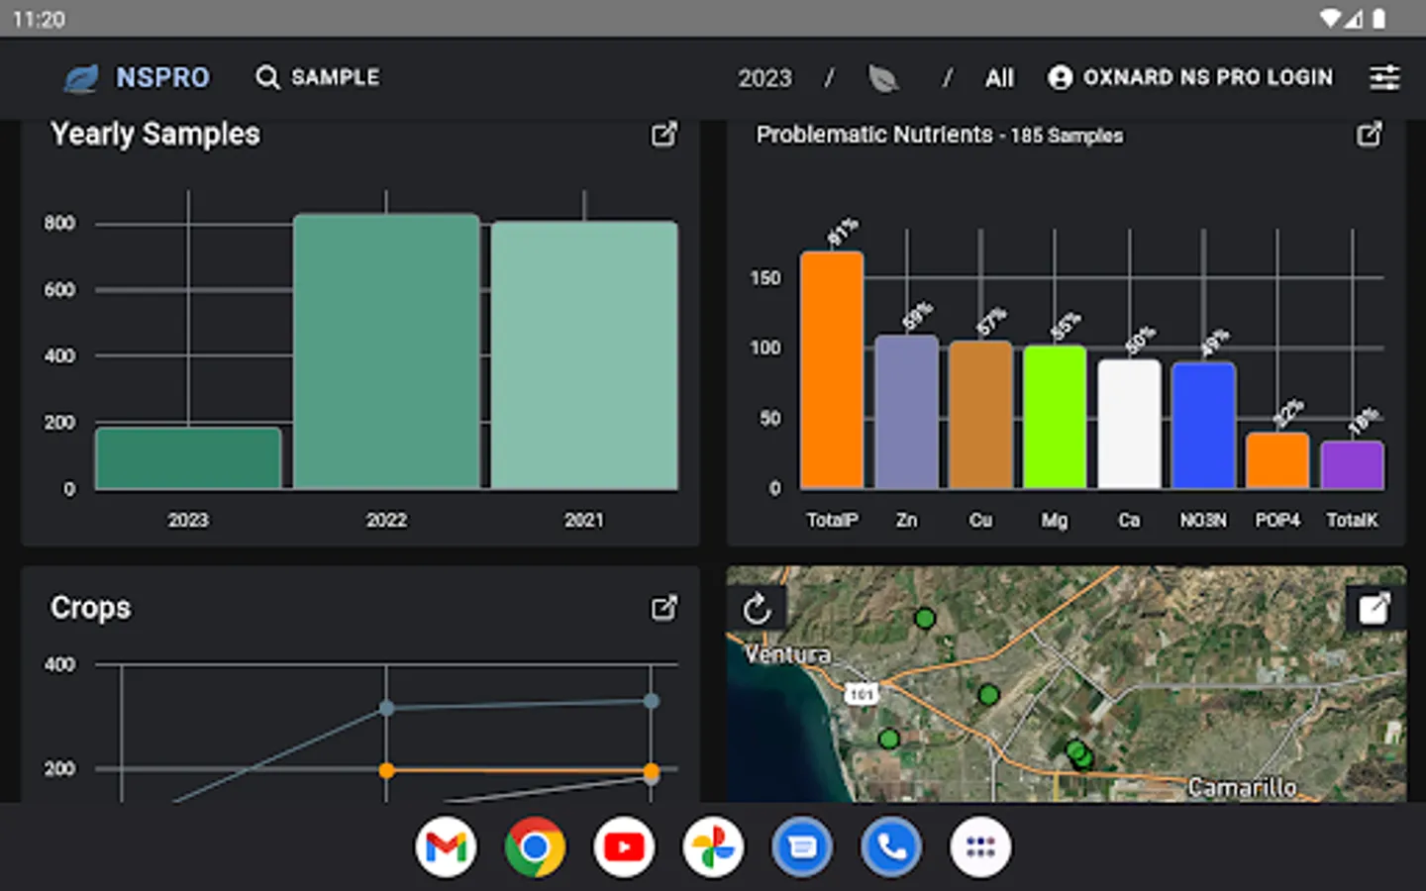The image size is (1426, 891).
Task: Select the orange TotalP bar
Action: 832,369
